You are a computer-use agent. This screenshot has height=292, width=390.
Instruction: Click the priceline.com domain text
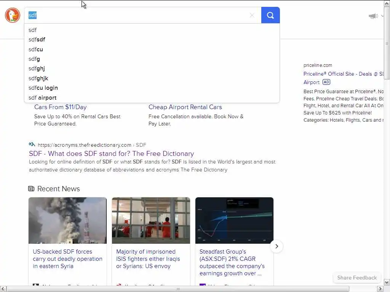click(x=318, y=65)
